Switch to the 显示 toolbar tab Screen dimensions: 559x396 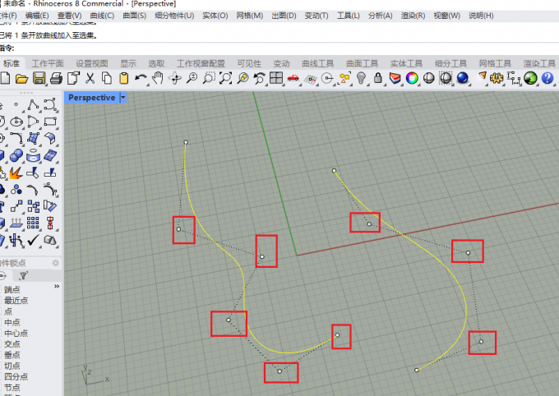(x=128, y=63)
